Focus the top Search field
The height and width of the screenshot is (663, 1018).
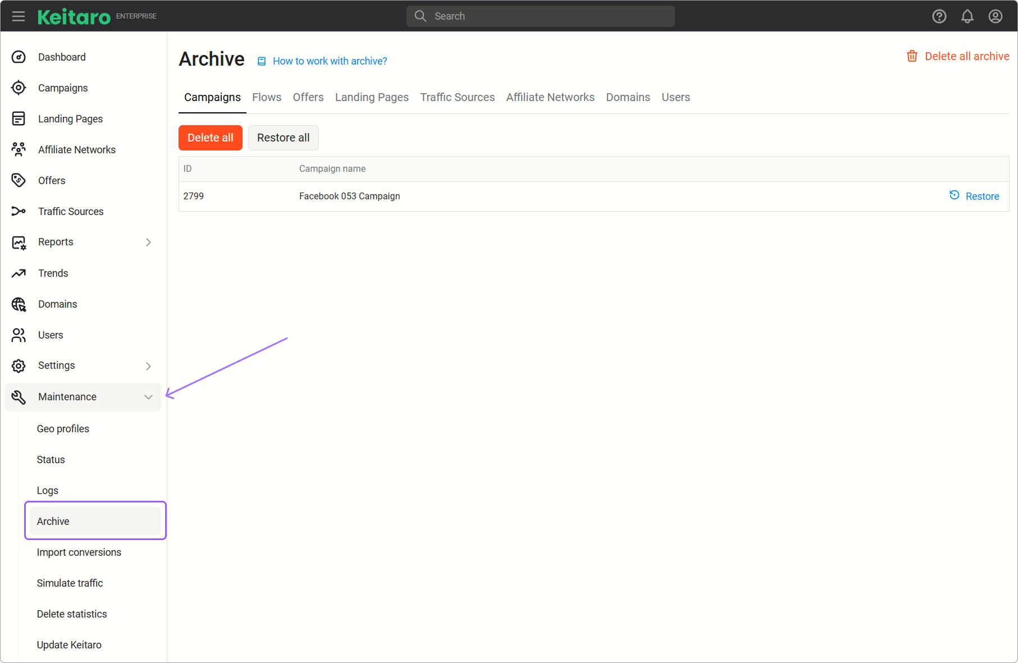[x=540, y=16]
